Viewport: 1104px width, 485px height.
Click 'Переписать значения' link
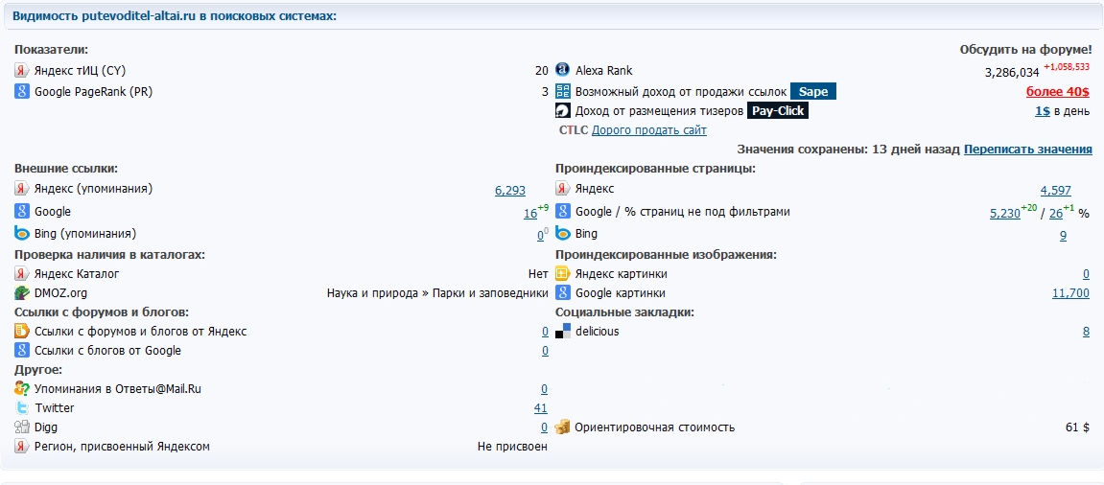coord(1027,150)
